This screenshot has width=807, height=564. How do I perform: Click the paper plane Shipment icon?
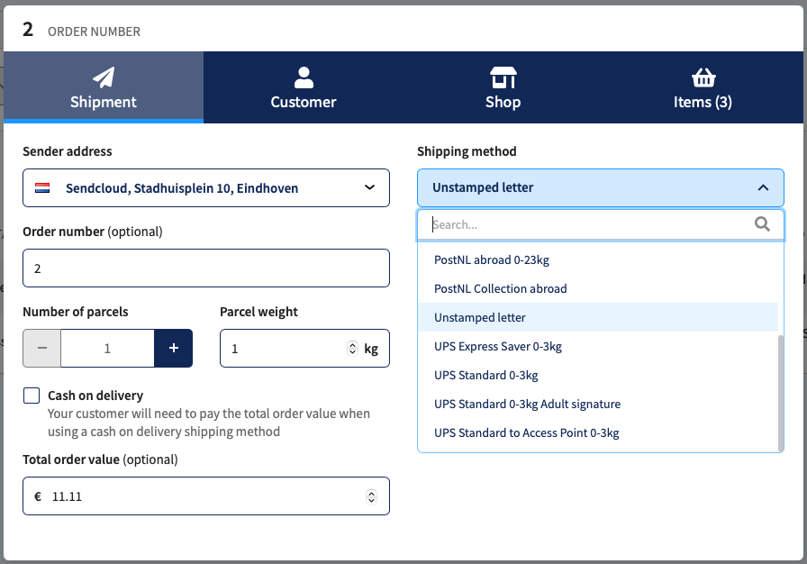tap(104, 77)
